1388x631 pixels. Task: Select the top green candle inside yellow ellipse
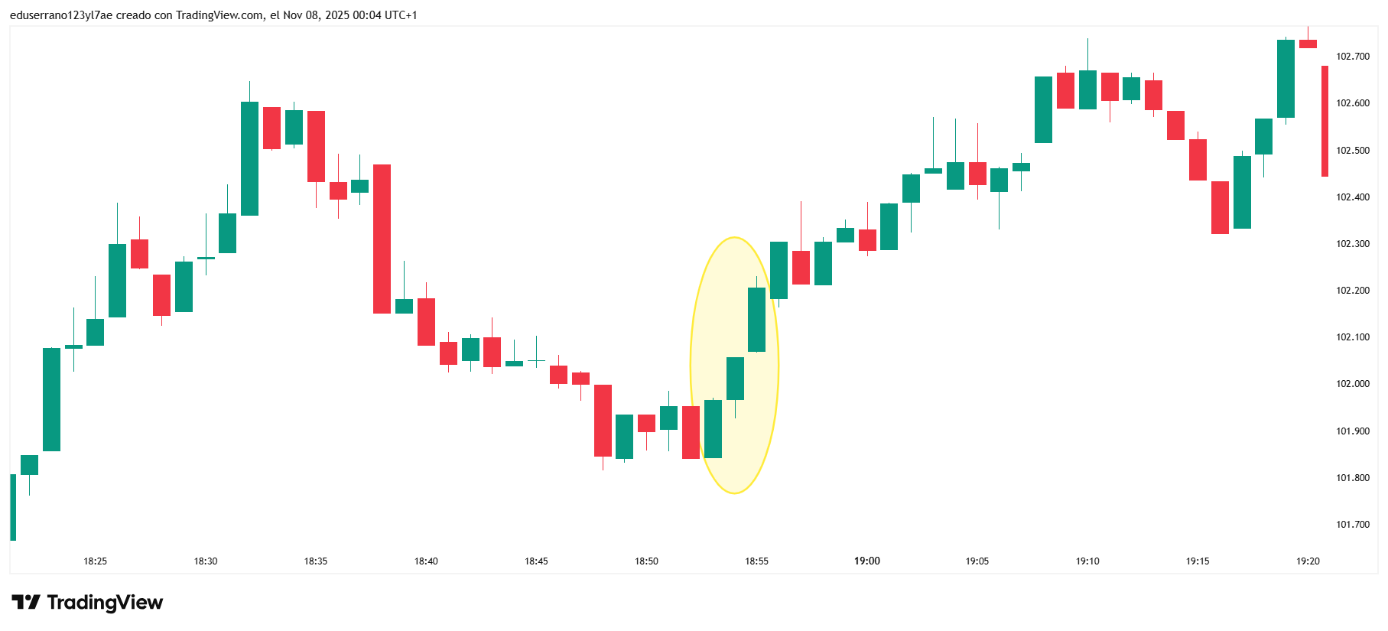point(756,320)
